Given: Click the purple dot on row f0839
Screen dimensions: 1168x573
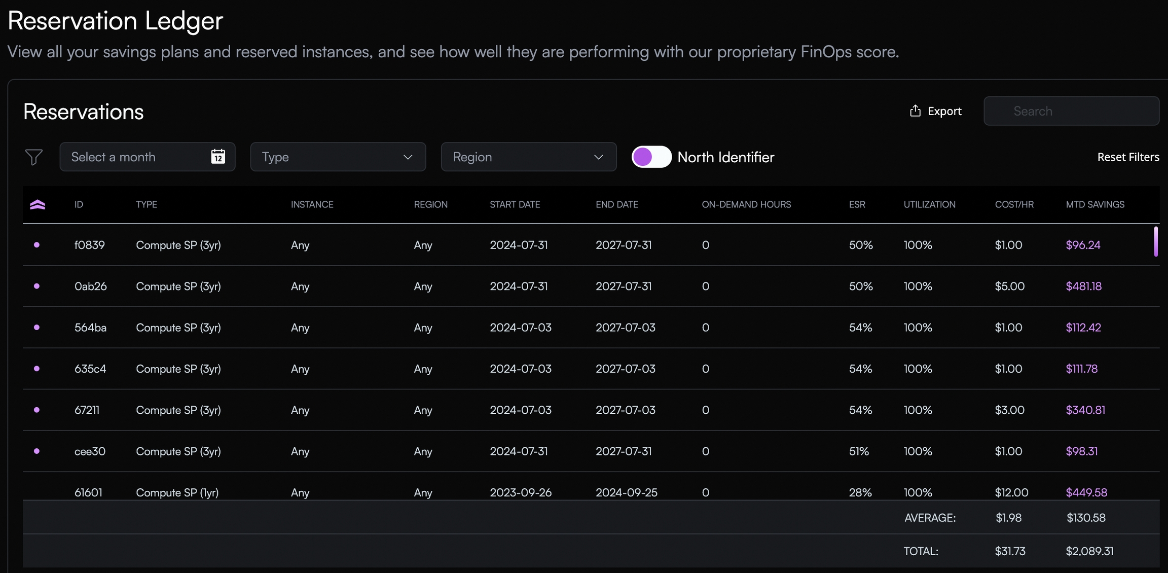Looking at the screenshot, I should pos(36,245).
